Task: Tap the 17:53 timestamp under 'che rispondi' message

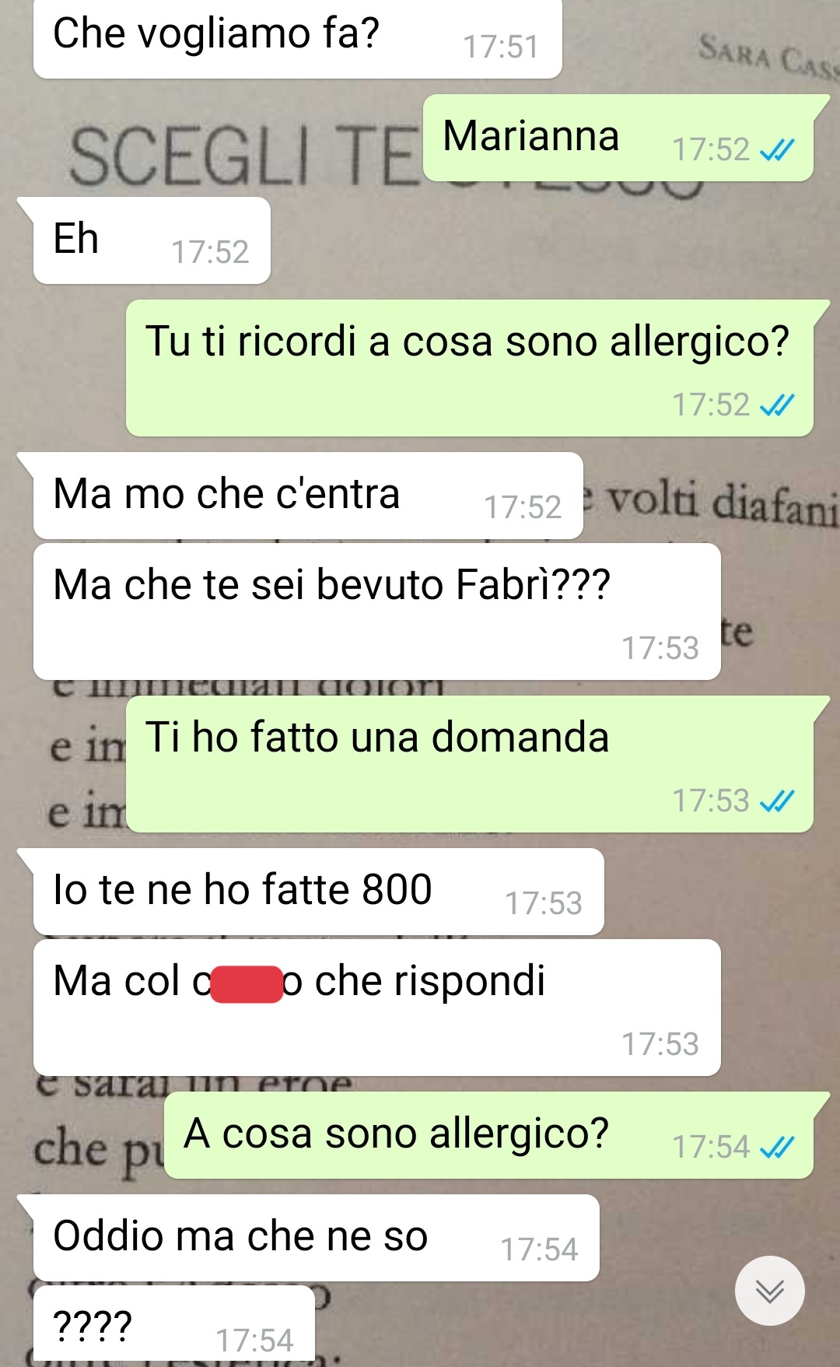Action: click(660, 1044)
